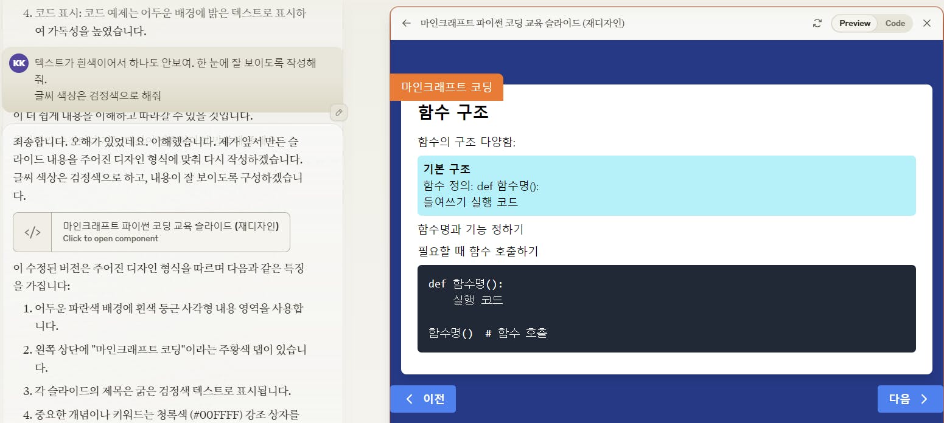Click the text 함수의 구조 다양함:
The image size is (944, 423).
pos(467,142)
